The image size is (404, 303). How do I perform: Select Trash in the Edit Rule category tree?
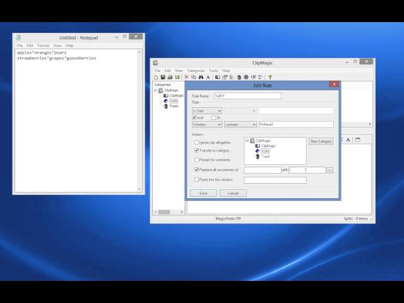[266, 157]
